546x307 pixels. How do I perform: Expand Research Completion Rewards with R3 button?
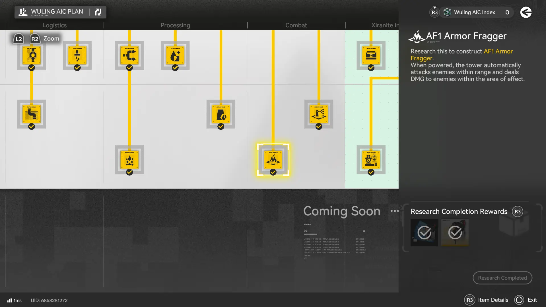(x=517, y=211)
